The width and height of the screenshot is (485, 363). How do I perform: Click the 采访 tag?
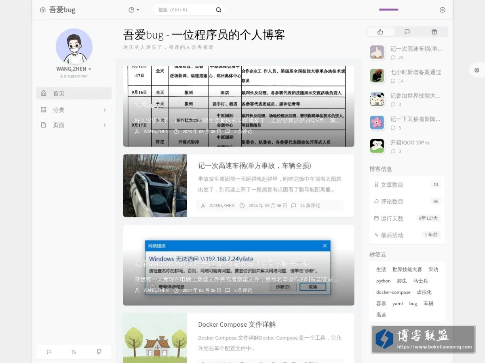[x=433, y=269]
